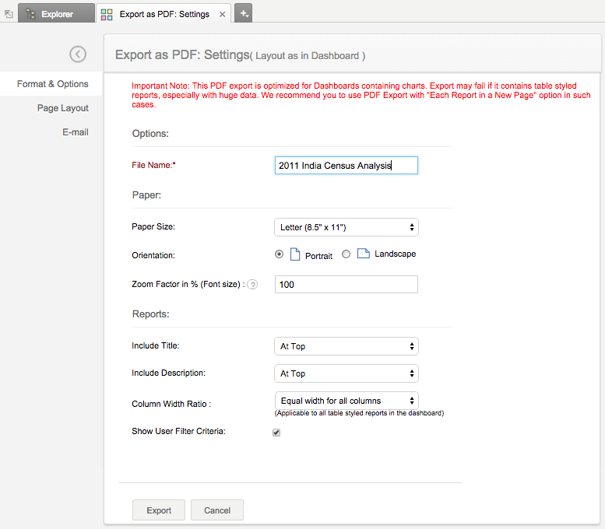Click the back arrow circle icon
605x529 pixels.
[x=78, y=54]
